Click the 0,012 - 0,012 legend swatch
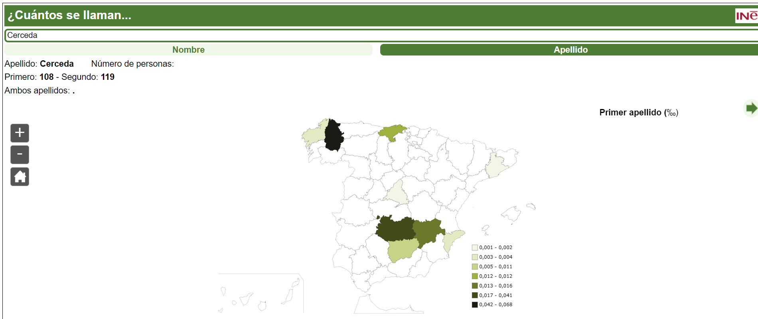This screenshot has width=758, height=319. coord(475,276)
